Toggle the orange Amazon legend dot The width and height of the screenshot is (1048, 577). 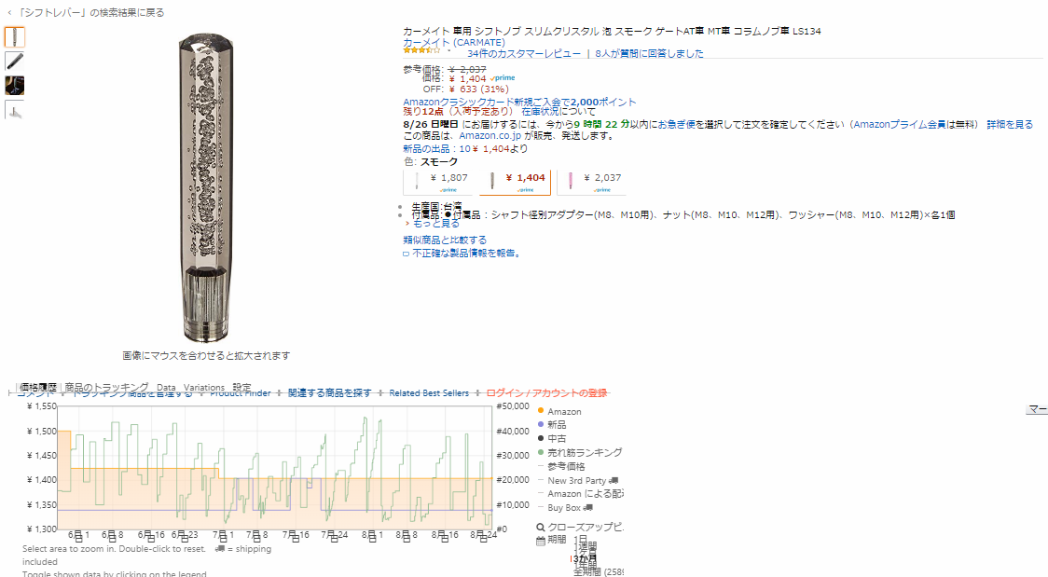[541, 411]
